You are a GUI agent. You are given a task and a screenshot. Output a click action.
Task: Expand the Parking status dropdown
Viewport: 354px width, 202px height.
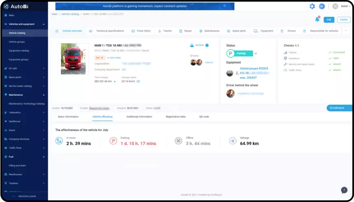coord(256,53)
